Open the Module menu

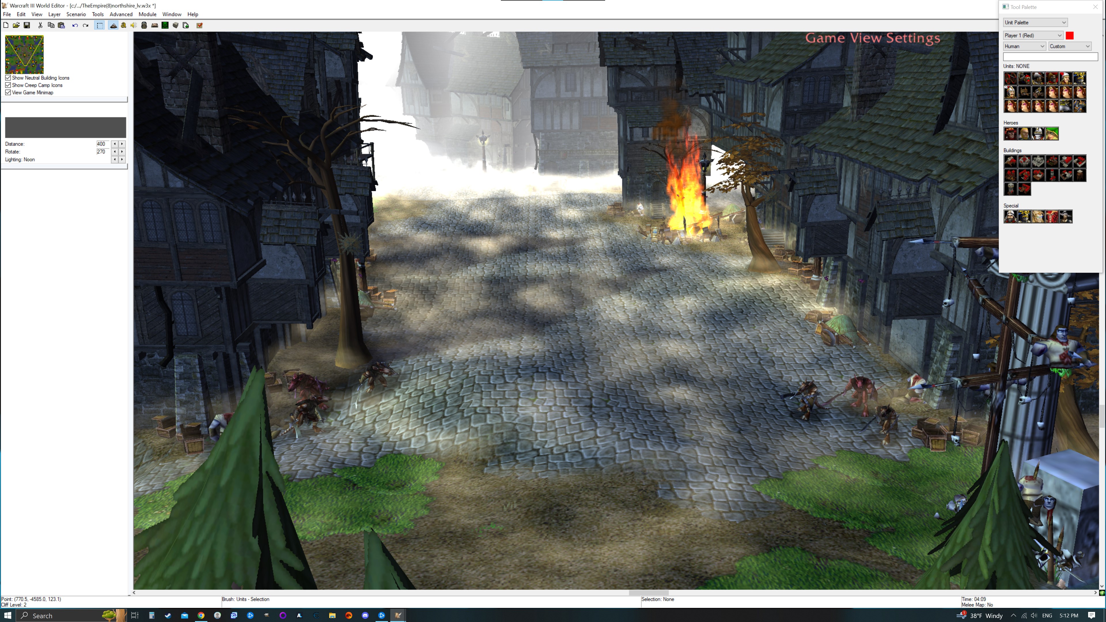(x=147, y=14)
